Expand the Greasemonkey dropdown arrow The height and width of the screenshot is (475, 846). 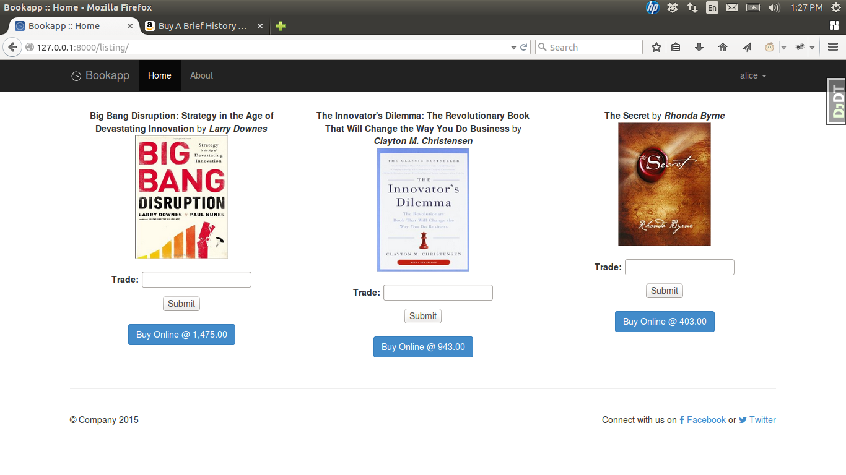[x=783, y=48]
